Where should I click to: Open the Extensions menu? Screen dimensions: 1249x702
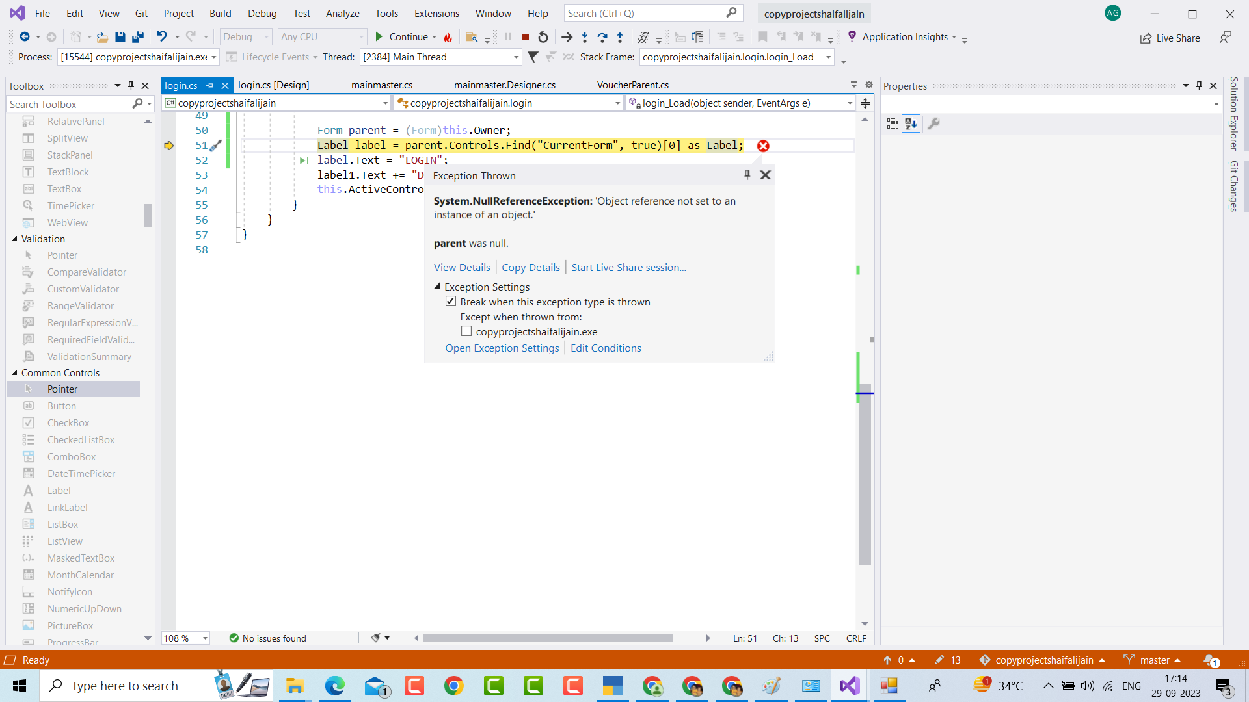pos(436,14)
